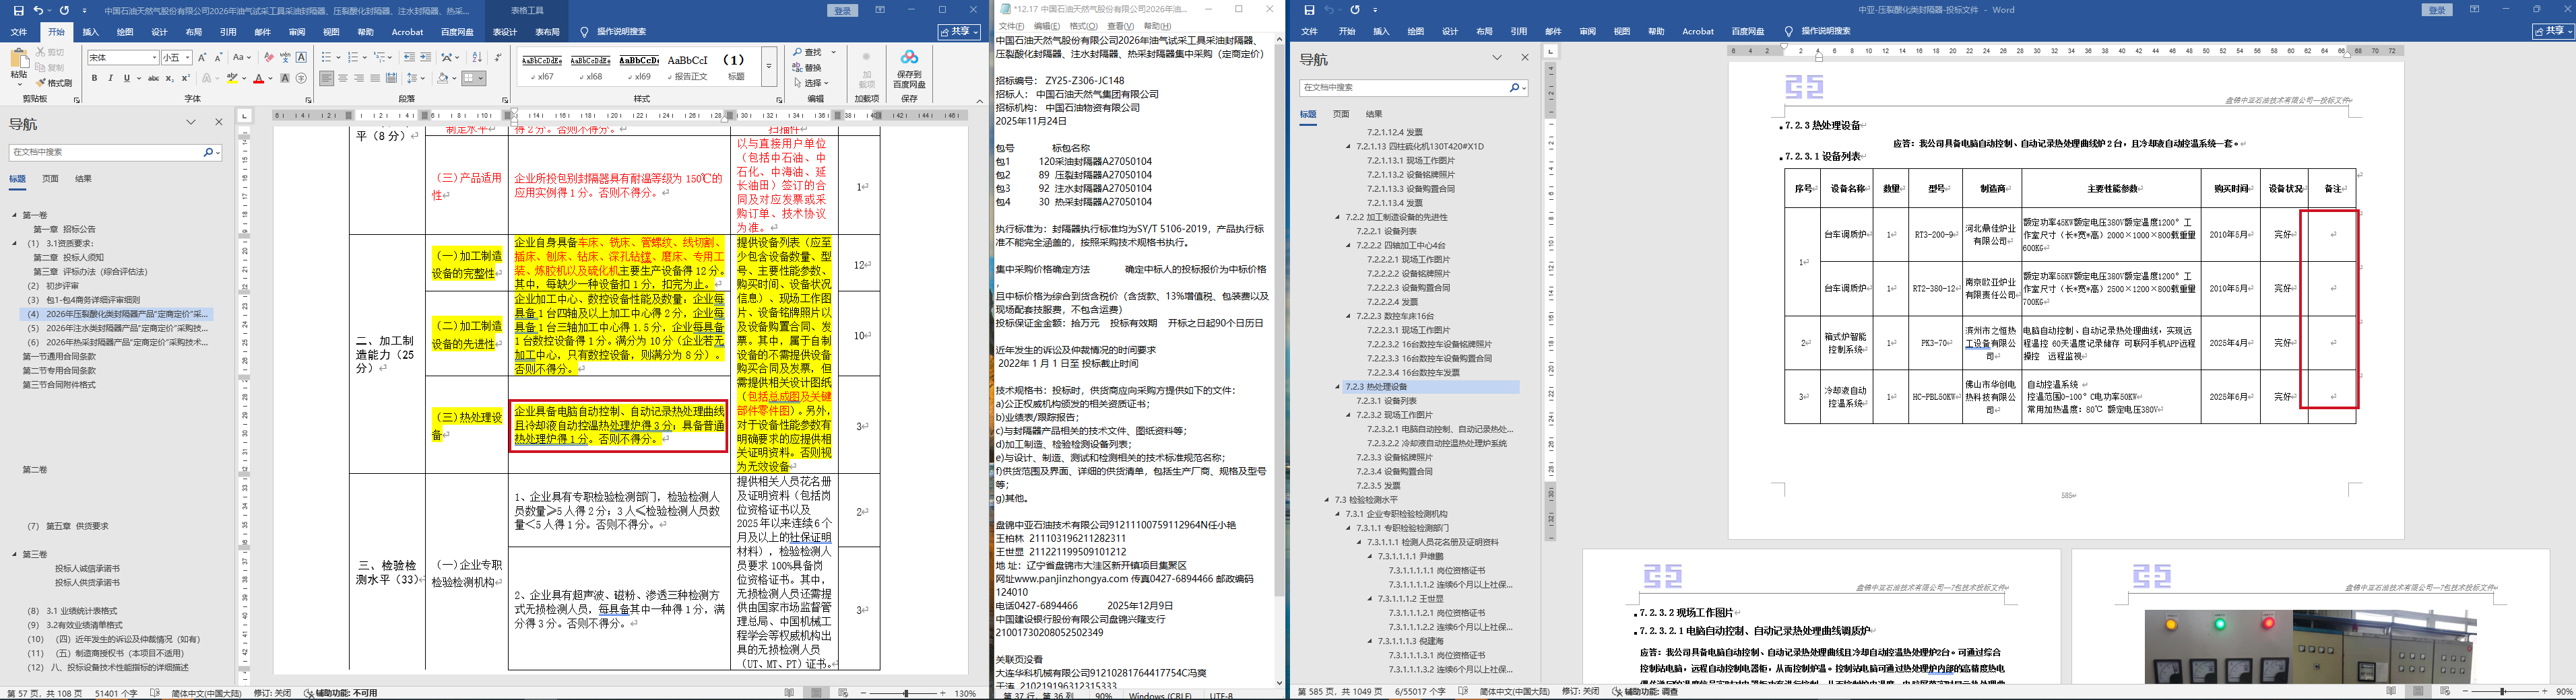The width and height of the screenshot is (2576, 700).
Task: Open the Change Case (Aa) dropdown
Action: (242, 58)
